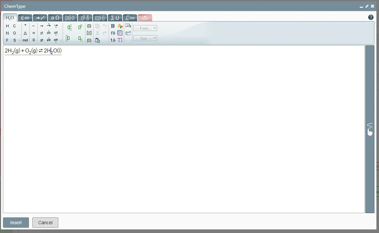The width and height of the screenshot is (379, 233).
Task: Open the ChemType help icon
Action: pyautogui.click(x=371, y=18)
